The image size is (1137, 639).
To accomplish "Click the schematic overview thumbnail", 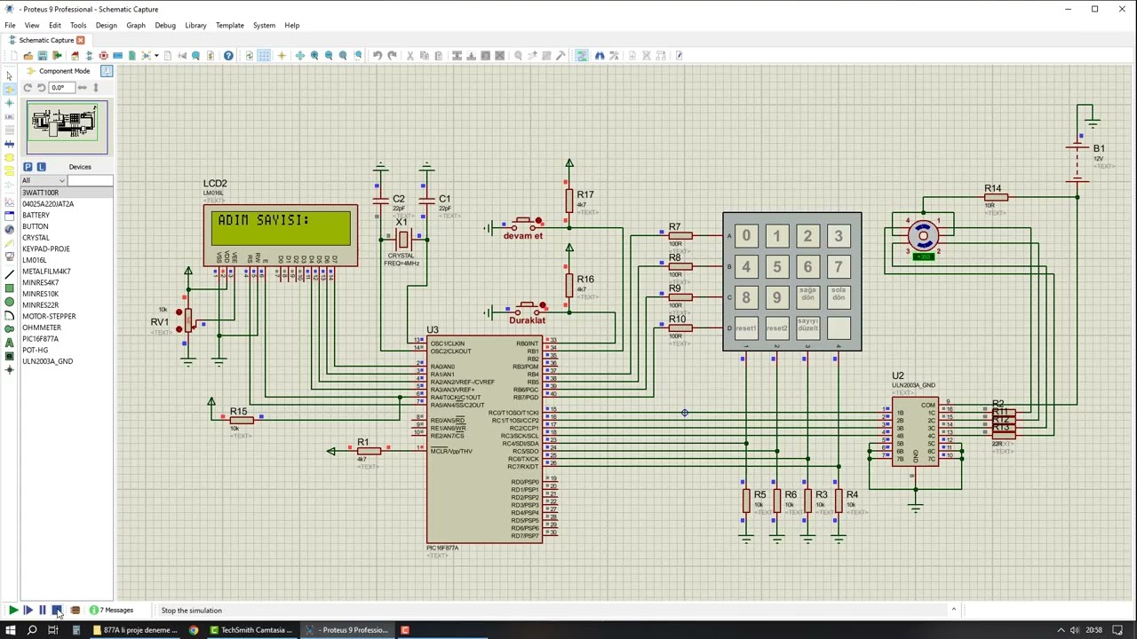I will coord(67,127).
